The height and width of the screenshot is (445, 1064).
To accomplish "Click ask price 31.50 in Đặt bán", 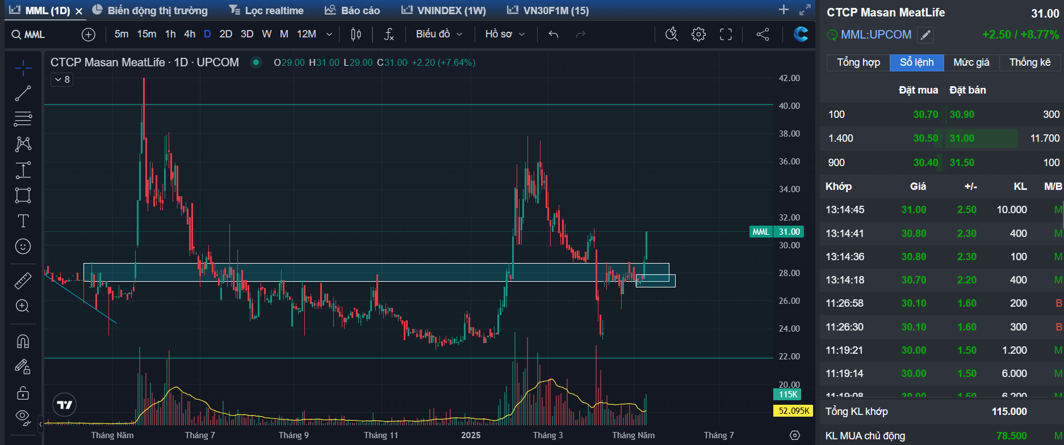I will tap(962, 163).
